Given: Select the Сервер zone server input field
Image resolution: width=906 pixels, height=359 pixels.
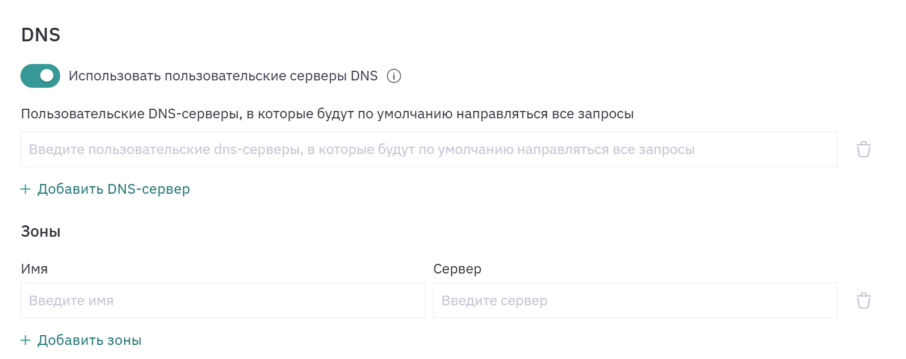Looking at the screenshot, I should [x=635, y=301].
